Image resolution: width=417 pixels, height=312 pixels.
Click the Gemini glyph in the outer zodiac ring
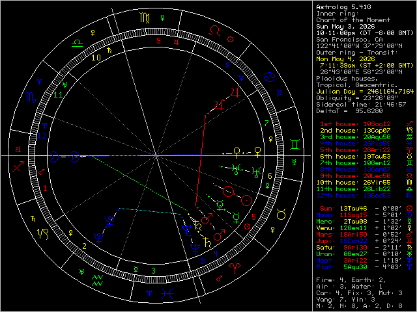pos(295,145)
